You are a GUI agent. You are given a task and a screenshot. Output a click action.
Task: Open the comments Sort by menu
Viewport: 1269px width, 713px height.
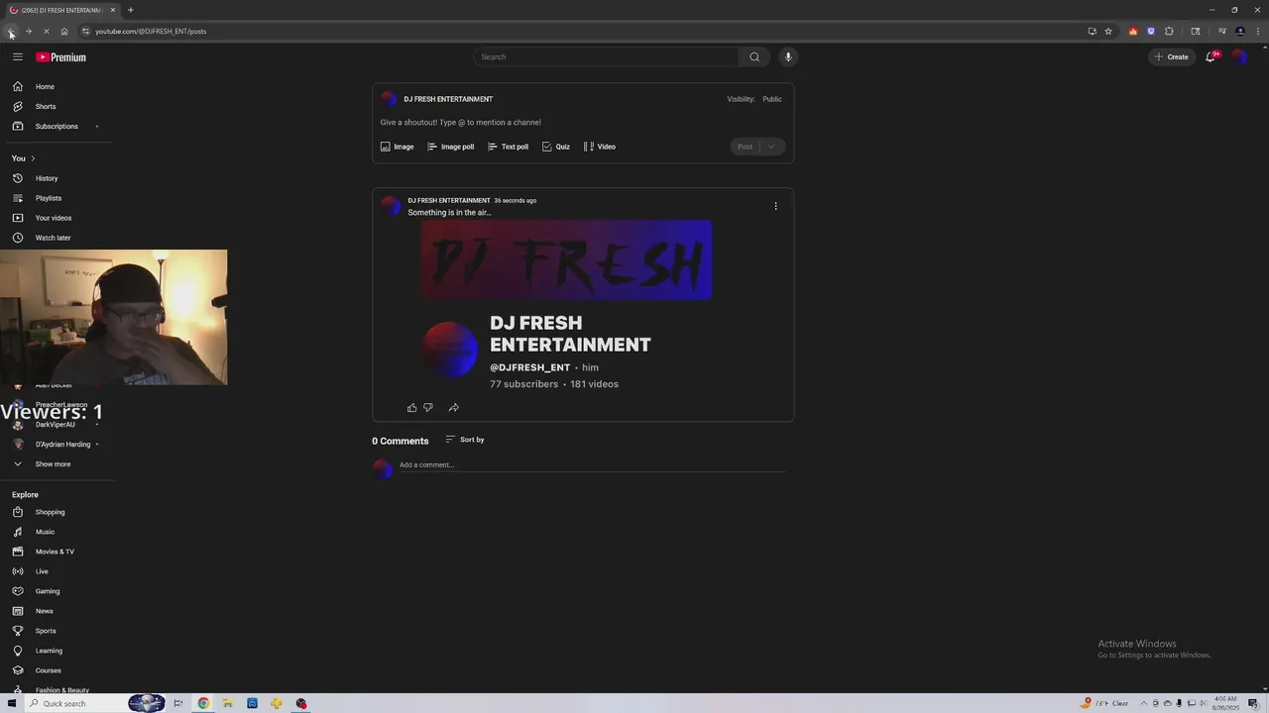(465, 440)
